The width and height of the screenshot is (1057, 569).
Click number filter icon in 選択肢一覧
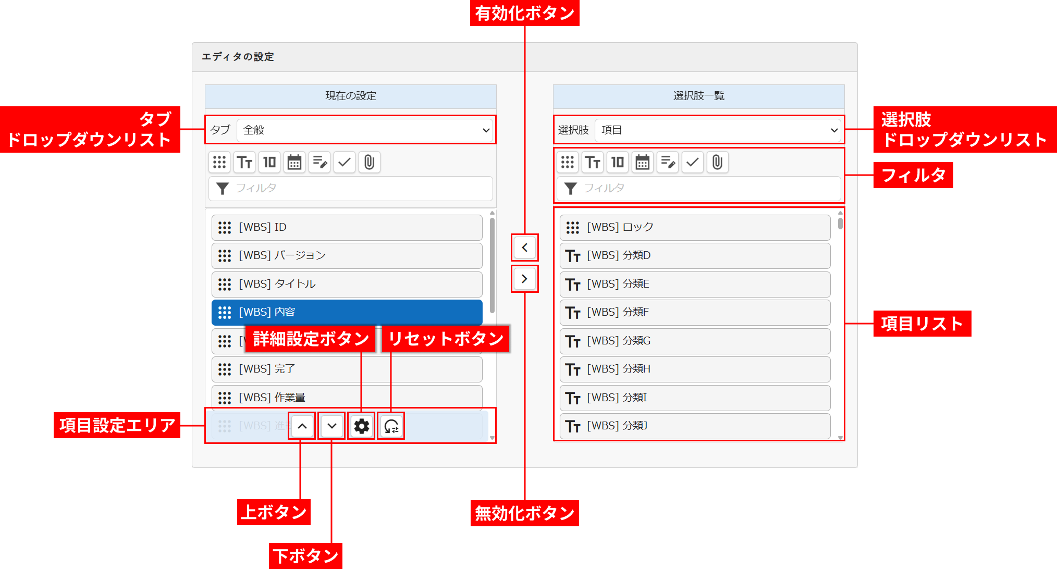(618, 162)
